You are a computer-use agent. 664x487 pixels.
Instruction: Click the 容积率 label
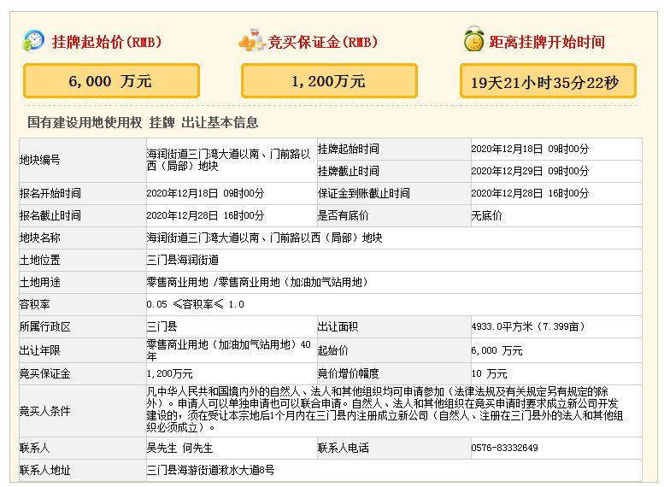[35, 304]
